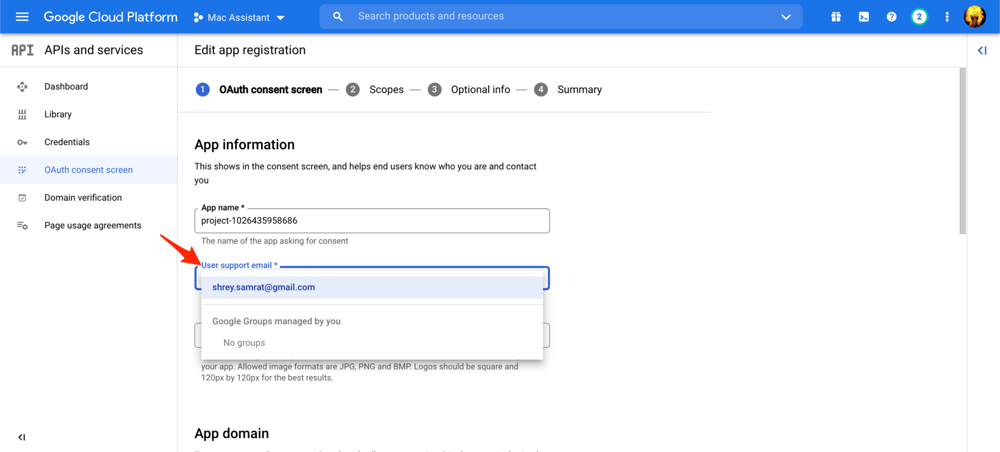This screenshot has height=452, width=1000.
Task: Collapse the search bar options chevron
Action: click(786, 17)
